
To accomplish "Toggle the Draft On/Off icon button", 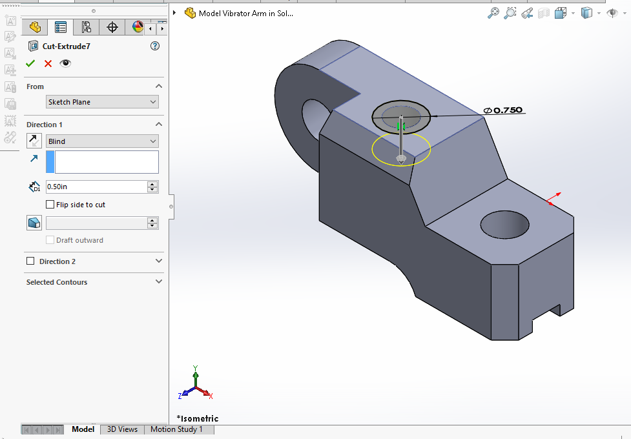I will point(34,223).
